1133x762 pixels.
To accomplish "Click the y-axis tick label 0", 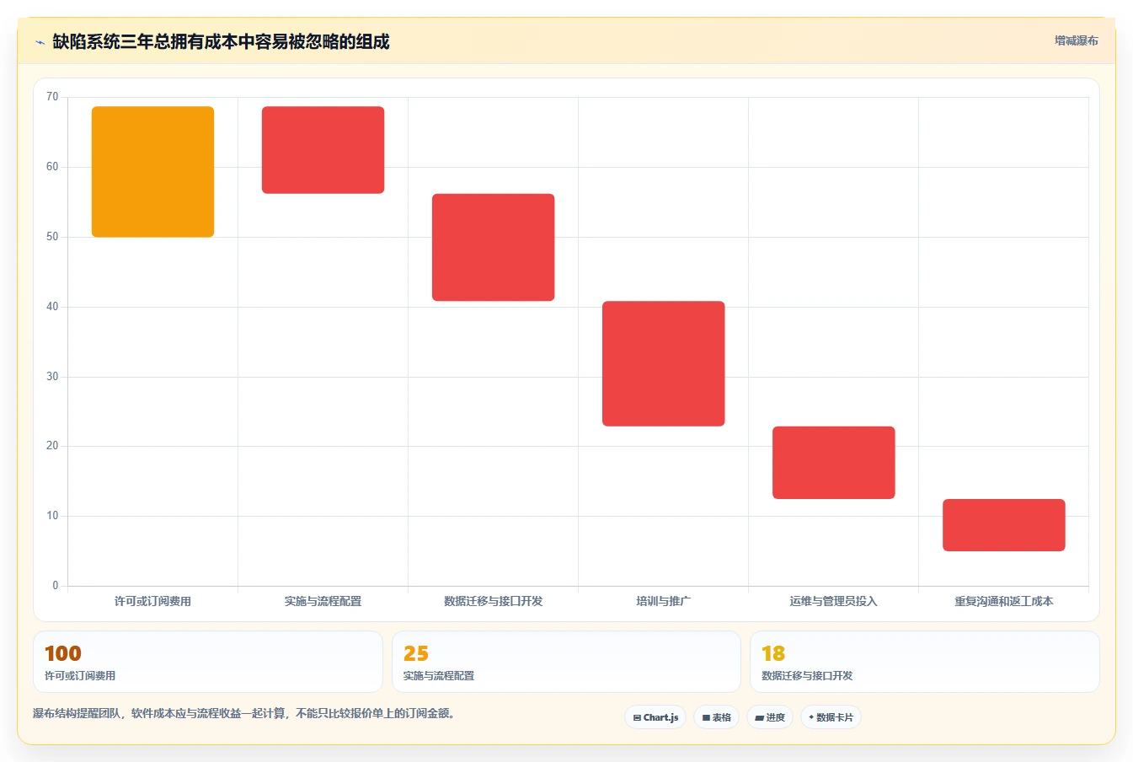I will (x=56, y=586).
